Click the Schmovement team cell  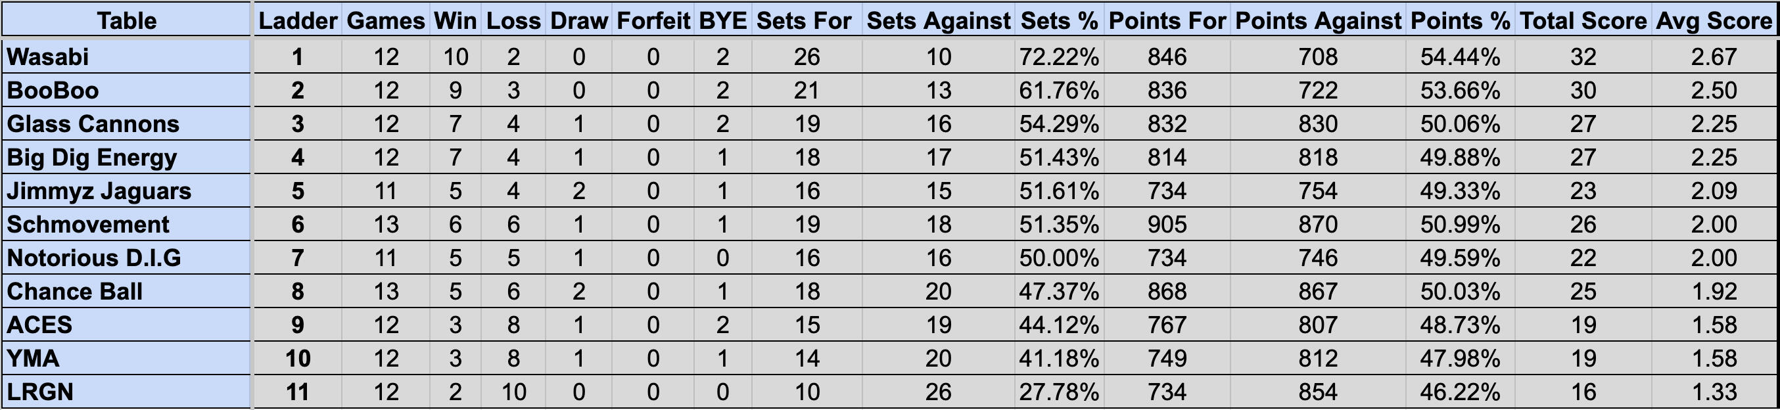coord(126,224)
